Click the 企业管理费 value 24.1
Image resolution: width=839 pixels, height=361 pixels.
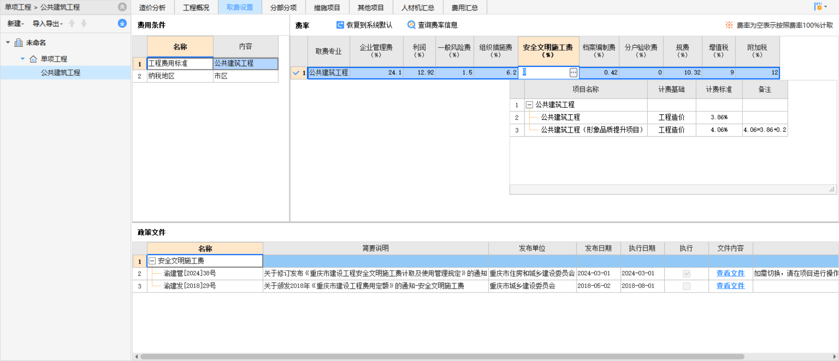click(x=376, y=72)
